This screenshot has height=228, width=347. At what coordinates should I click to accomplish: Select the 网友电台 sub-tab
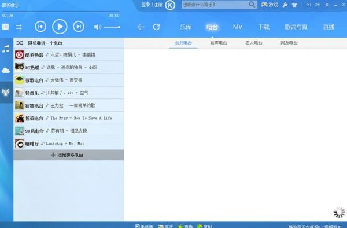click(289, 43)
